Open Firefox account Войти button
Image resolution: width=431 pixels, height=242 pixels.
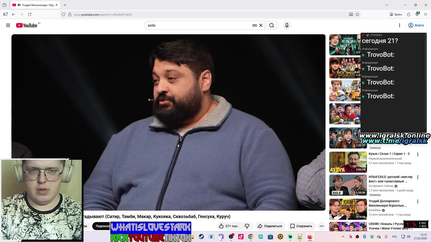(396, 14)
